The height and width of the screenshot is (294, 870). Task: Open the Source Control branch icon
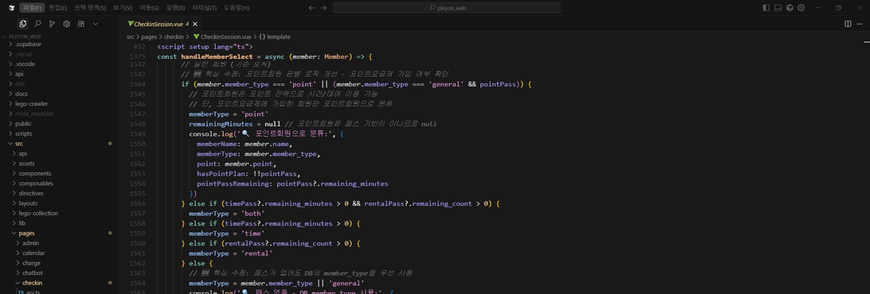pos(52,24)
